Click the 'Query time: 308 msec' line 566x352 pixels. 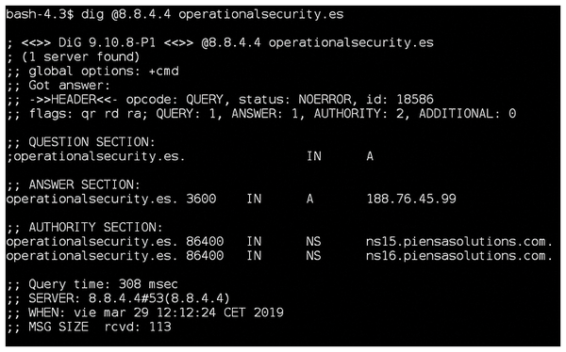point(92,284)
